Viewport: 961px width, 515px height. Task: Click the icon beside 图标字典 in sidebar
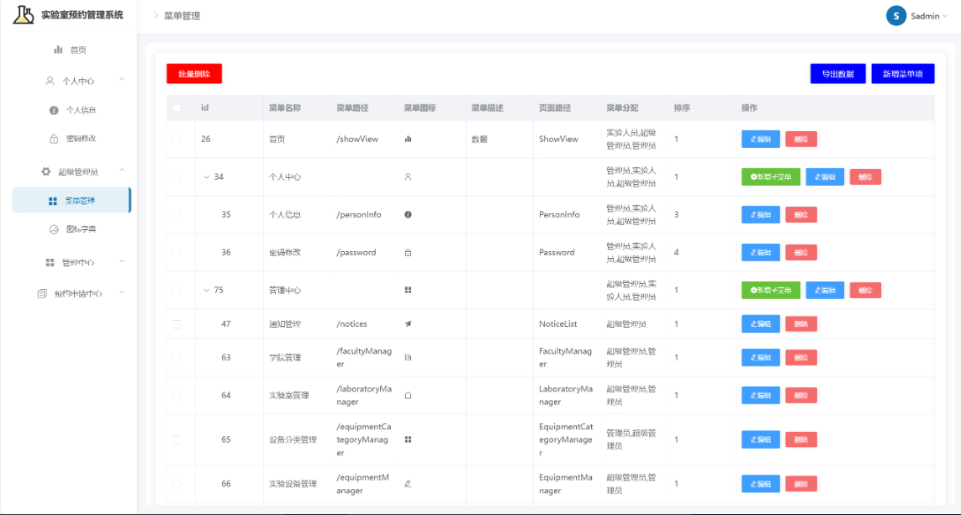click(x=54, y=229)
